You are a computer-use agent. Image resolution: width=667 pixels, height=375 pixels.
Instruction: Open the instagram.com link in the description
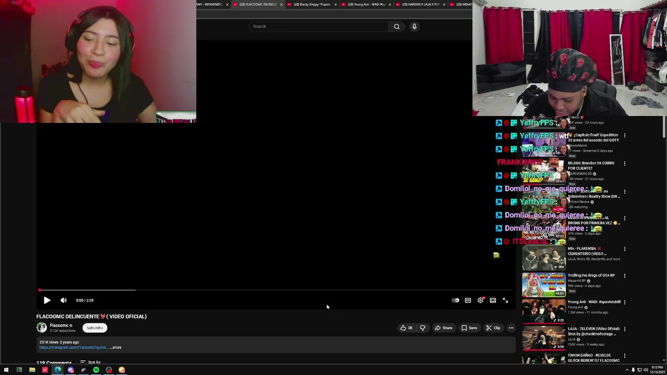(x=73, y=347)
